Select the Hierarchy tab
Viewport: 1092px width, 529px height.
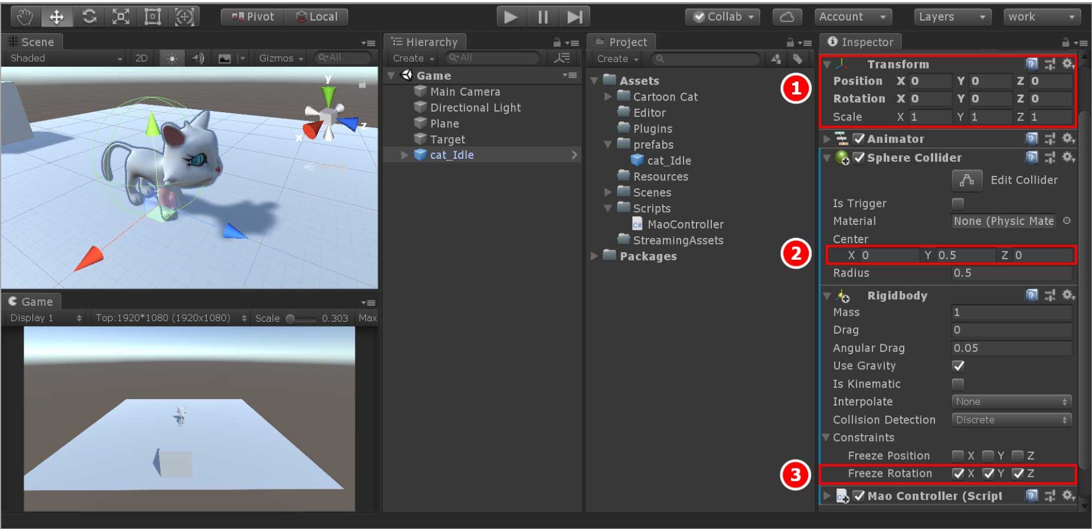(x=426, y=42)
